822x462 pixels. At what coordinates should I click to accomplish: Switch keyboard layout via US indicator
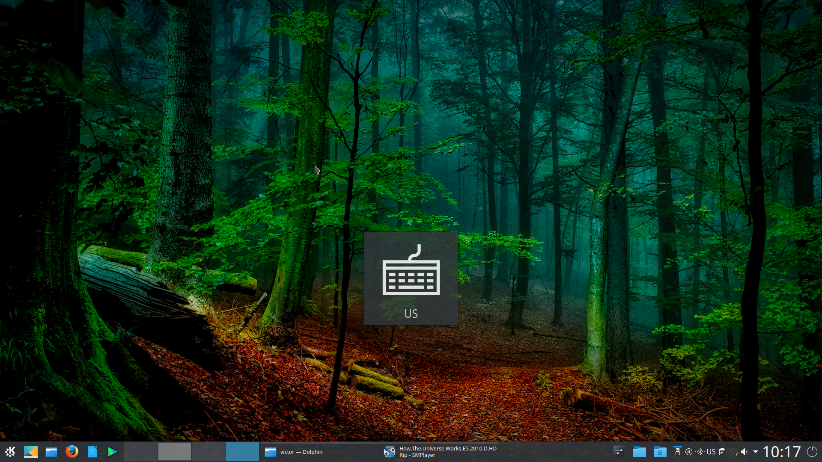(x=711, y=452)
